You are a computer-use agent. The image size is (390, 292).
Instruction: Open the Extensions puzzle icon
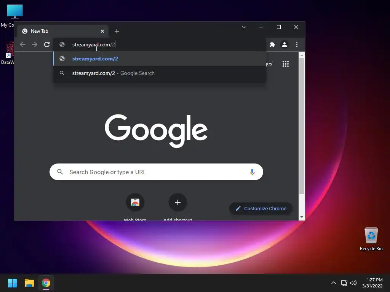point(272,44)
